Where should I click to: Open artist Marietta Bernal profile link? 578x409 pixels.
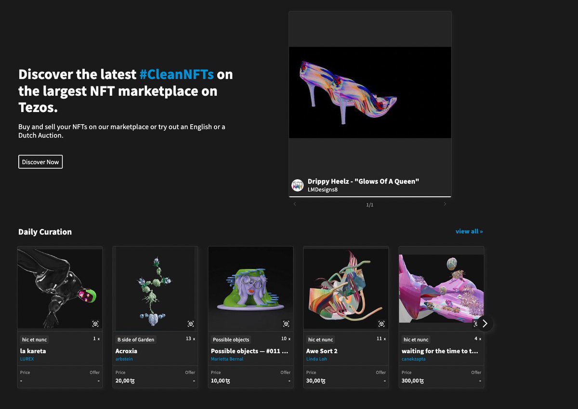point(227,359)
